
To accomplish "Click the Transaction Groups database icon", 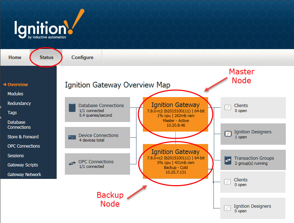I will pyautogui.click(x=228, y=160).
